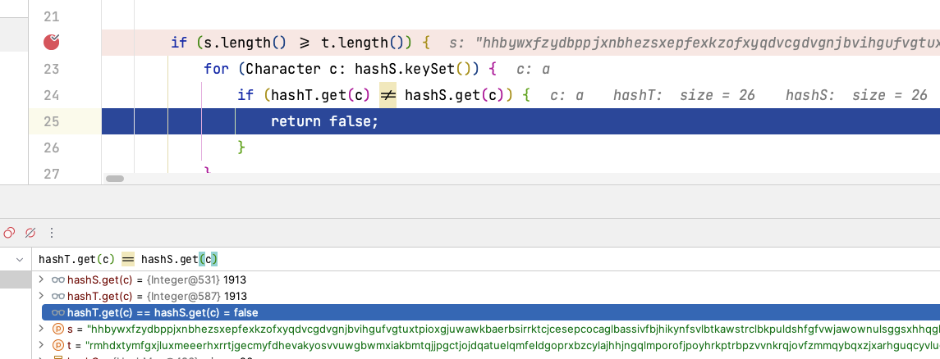Click the parameter icon next to variable s
The image size is (940, 359).
[x=58, y=329]
